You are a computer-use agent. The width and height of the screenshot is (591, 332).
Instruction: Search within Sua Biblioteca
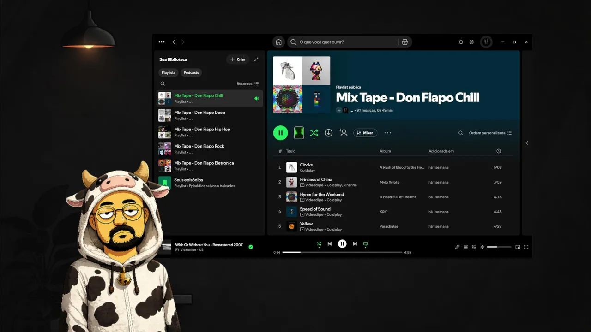pyautogui.click(x=163, y=84)
